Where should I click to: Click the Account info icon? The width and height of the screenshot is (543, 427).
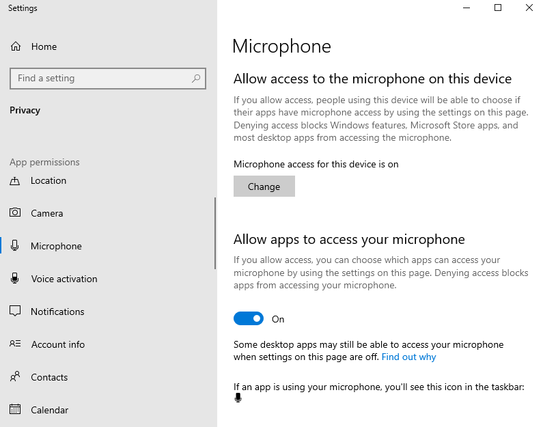point(15,344)
